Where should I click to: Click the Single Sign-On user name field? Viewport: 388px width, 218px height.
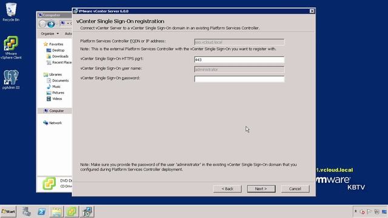point(239,69)
